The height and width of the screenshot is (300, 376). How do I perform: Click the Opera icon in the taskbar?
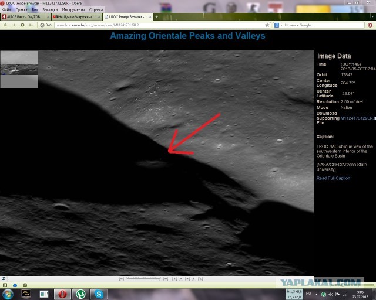pyautogui.click(x=62, y=293)
